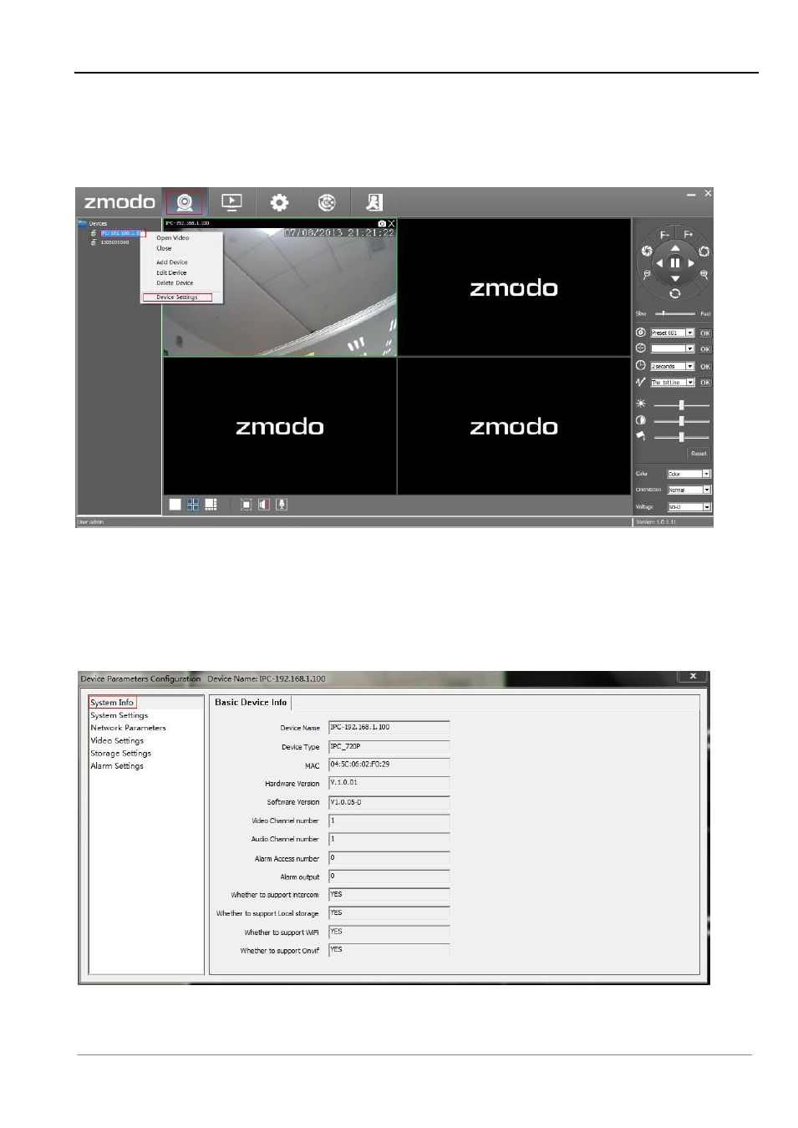Open the Voltage dropdown
Viewport: 798px width, 1128px height.
(689, 507)
